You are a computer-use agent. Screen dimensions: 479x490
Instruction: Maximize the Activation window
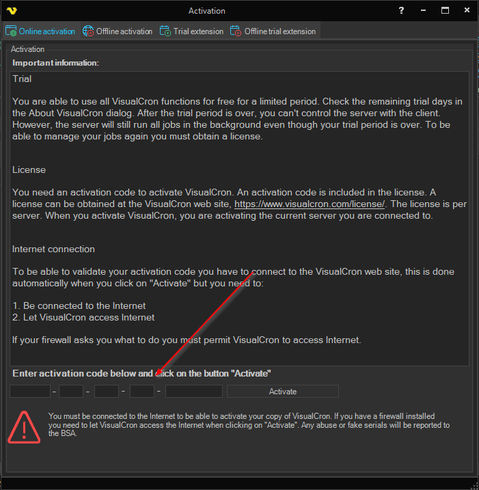pyautogui.click(x=445, y=10)
